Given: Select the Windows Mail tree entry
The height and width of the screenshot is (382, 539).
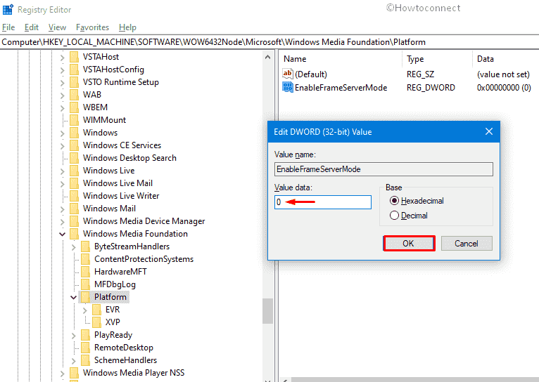Looking at the screenshot, I should pyautogui.click(x=109, y=209).
